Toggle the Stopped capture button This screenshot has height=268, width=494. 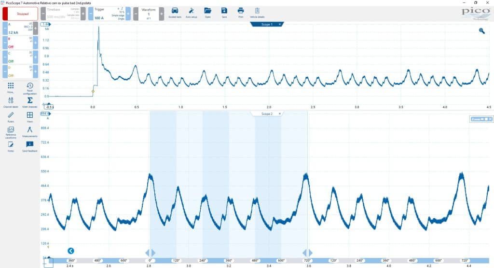pos(20,14)
